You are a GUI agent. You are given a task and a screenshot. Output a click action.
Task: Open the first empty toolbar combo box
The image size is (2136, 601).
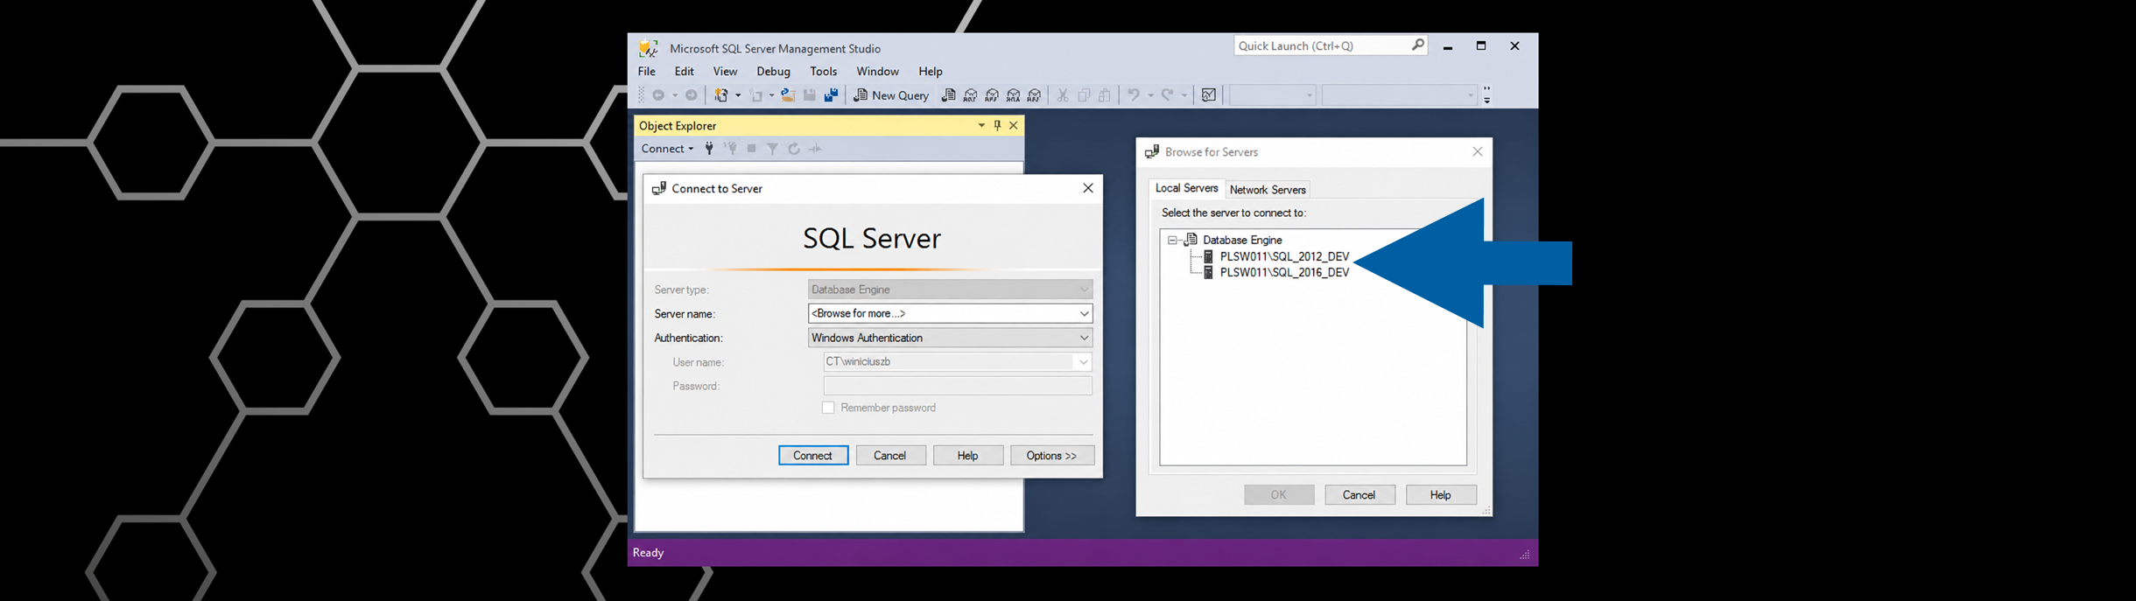point(1273,95)
